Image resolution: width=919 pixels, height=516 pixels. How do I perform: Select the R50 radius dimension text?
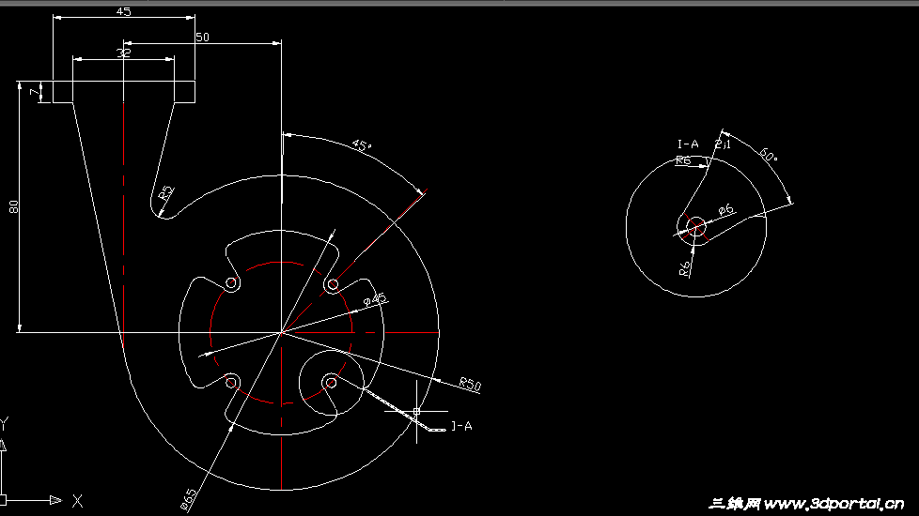[x=470, y=384]
